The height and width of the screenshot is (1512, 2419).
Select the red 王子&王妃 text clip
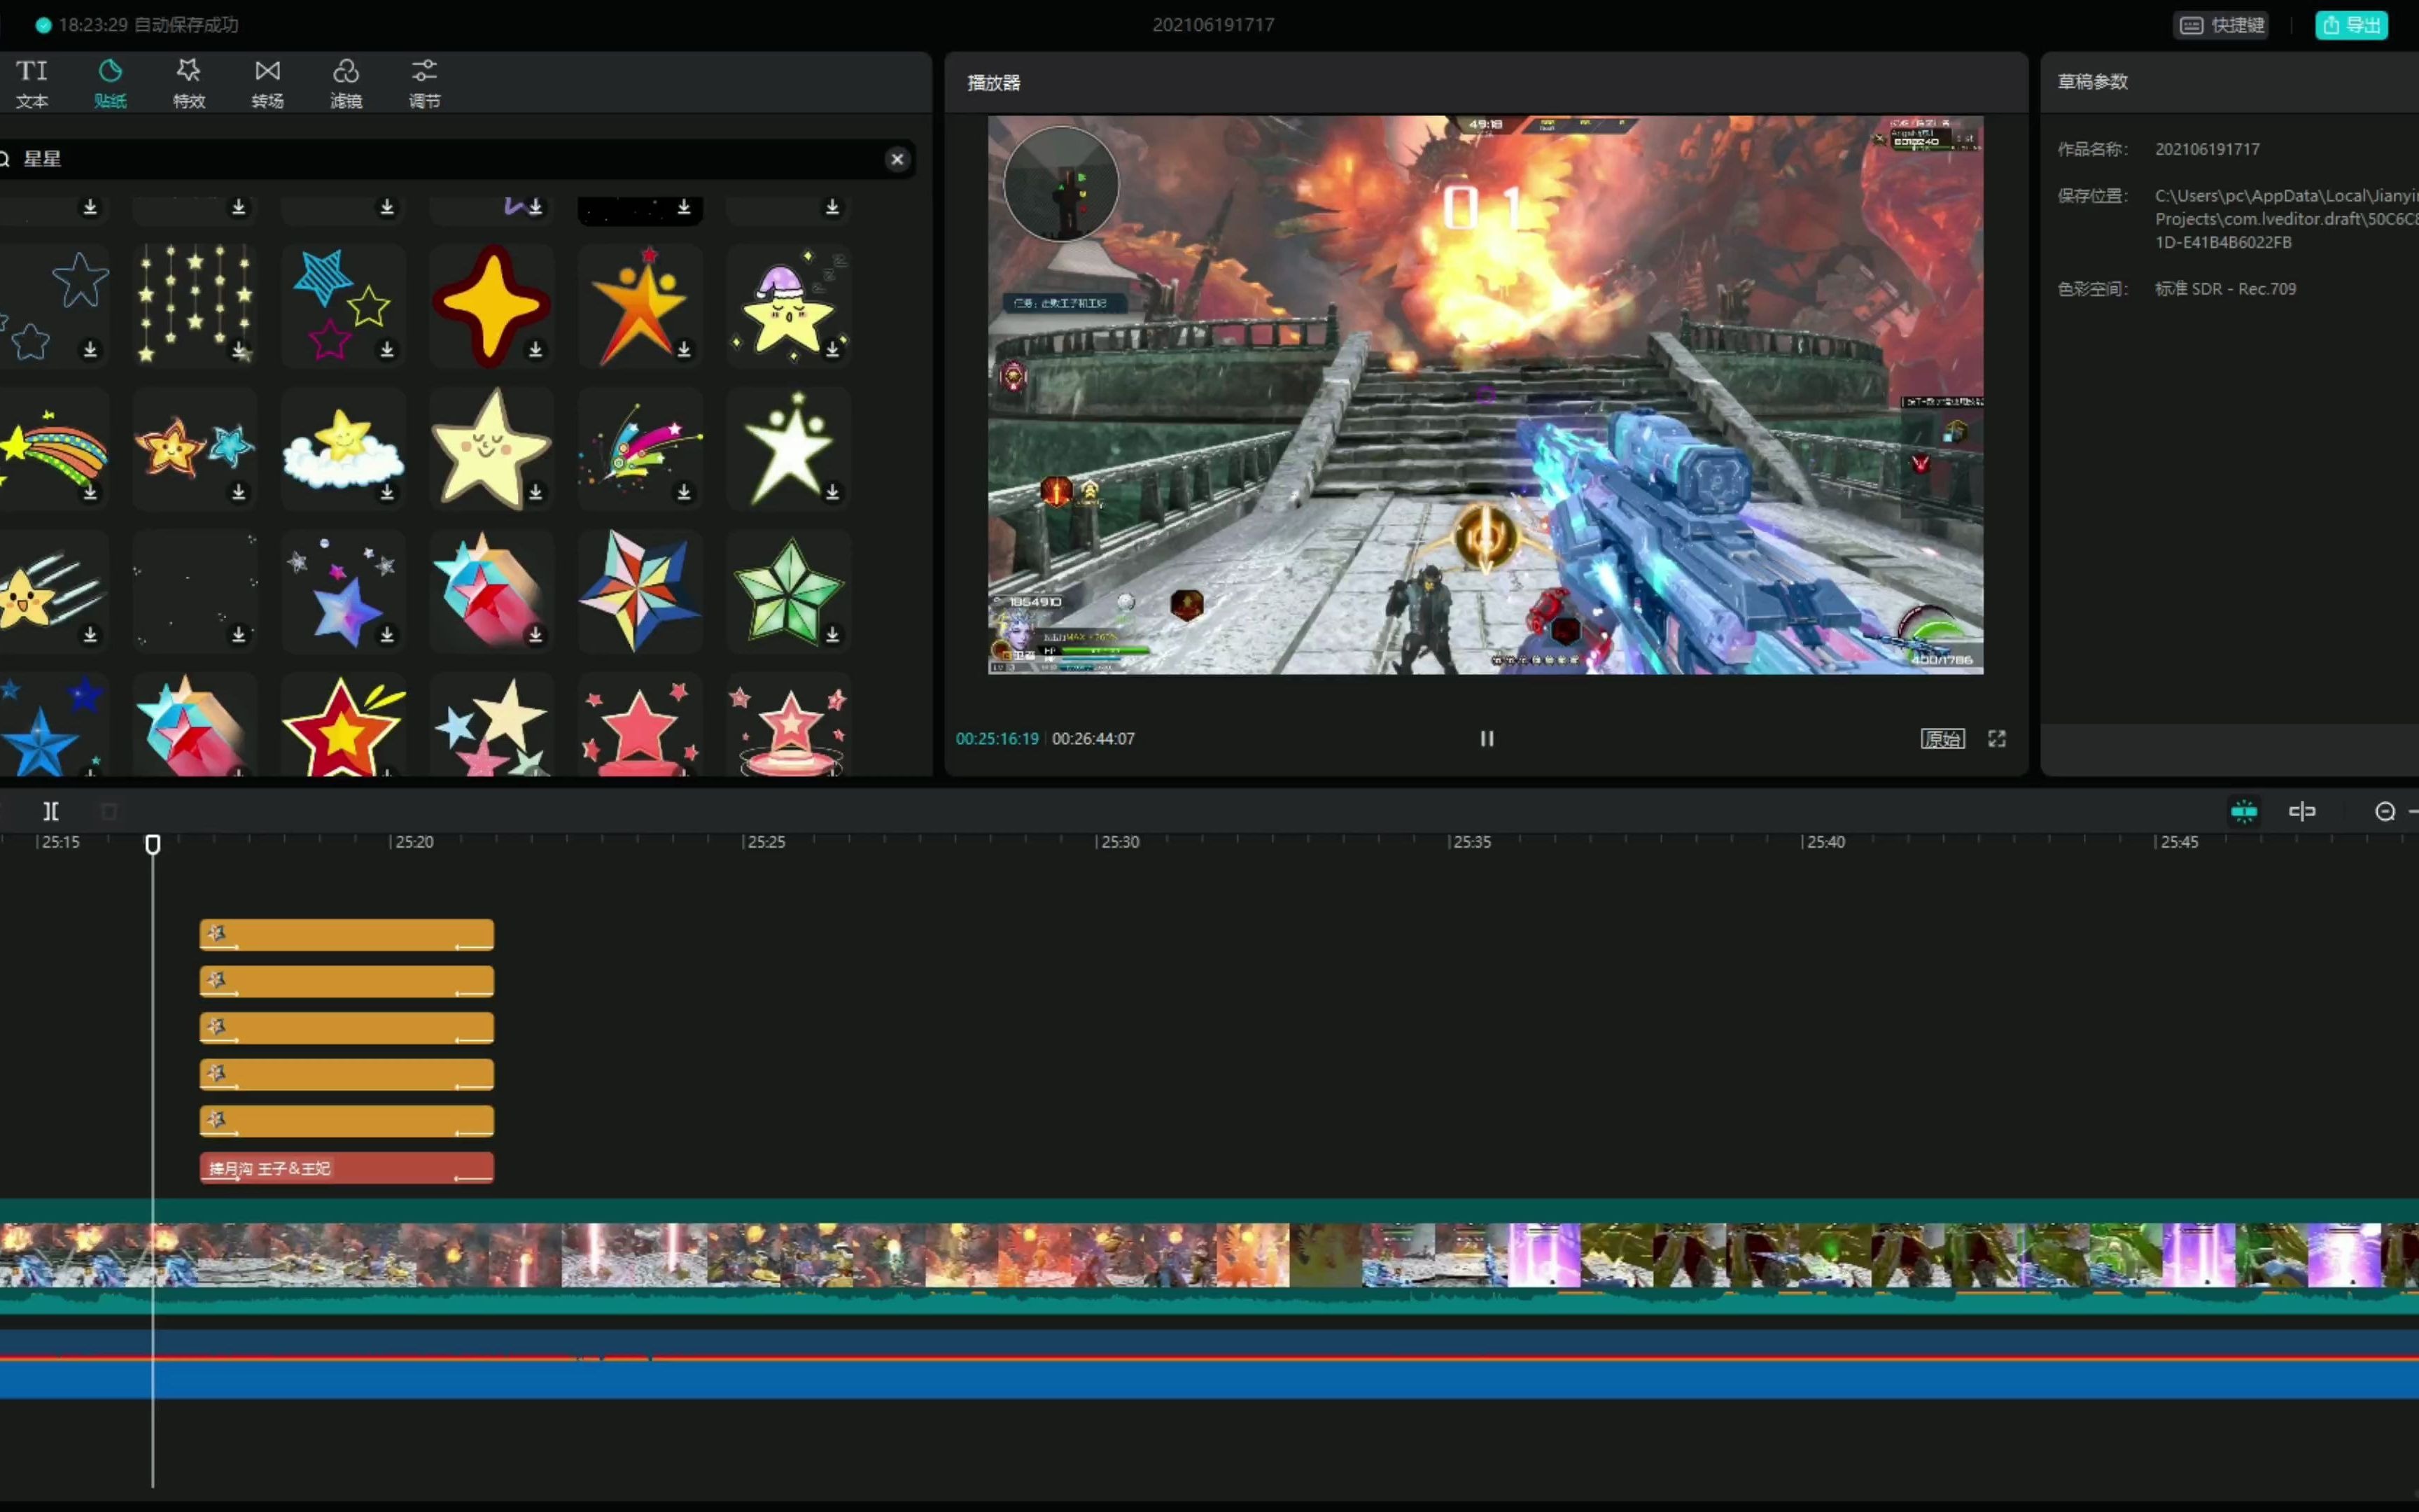pos(347,1167)
